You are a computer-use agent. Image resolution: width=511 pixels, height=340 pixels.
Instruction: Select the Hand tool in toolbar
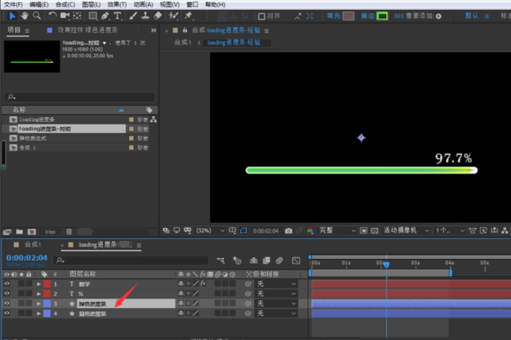(x=25, y=15)
